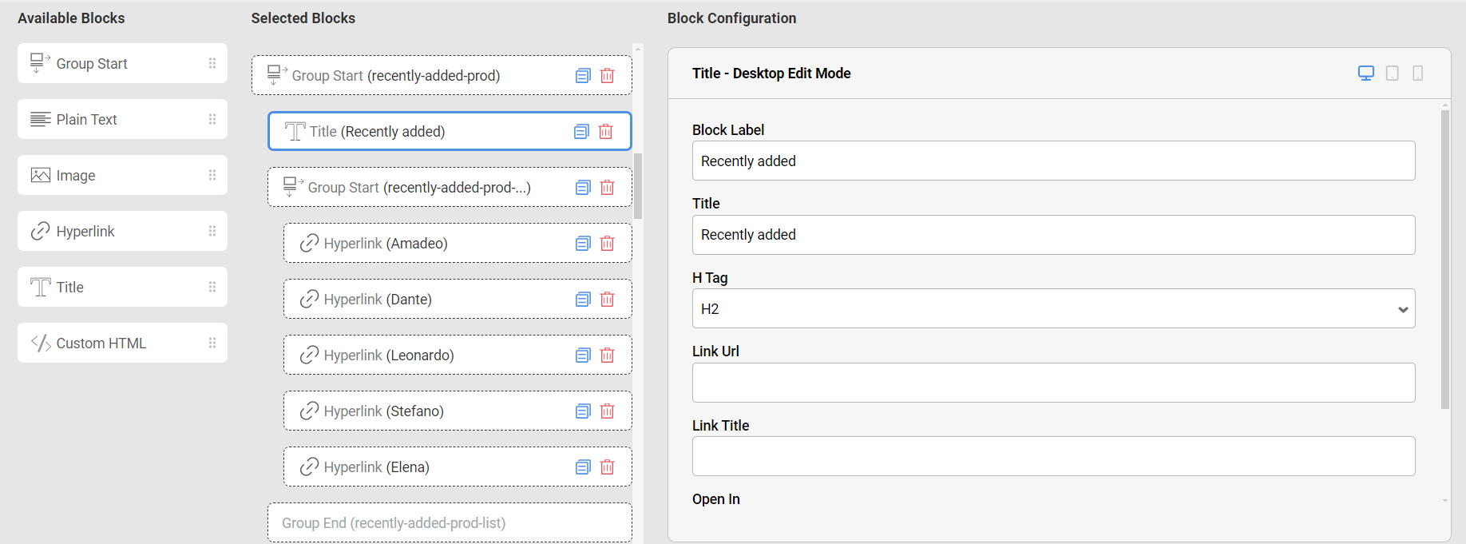Screen dimensions: 1466x544
Task: Delete the Hyperlink (Leonardo) block
Action: [608, 355]
